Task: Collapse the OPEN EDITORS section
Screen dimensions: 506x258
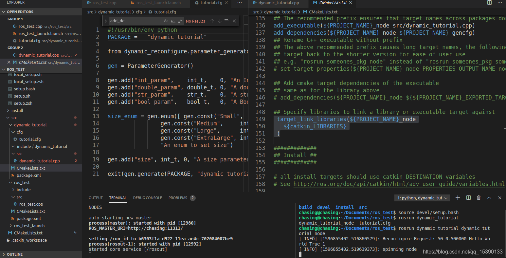Action: point(41,12)
